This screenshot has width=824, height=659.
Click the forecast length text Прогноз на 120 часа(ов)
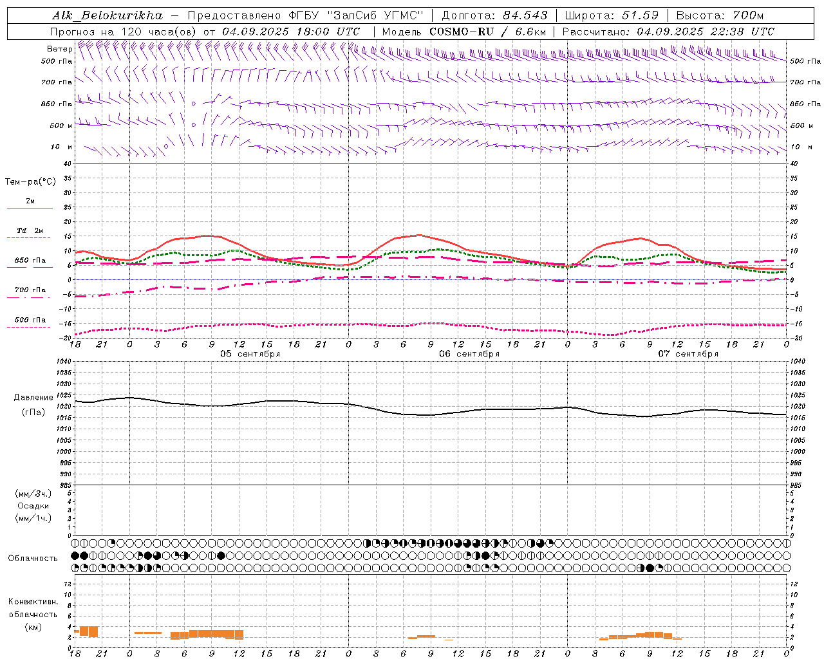(123, 32)
